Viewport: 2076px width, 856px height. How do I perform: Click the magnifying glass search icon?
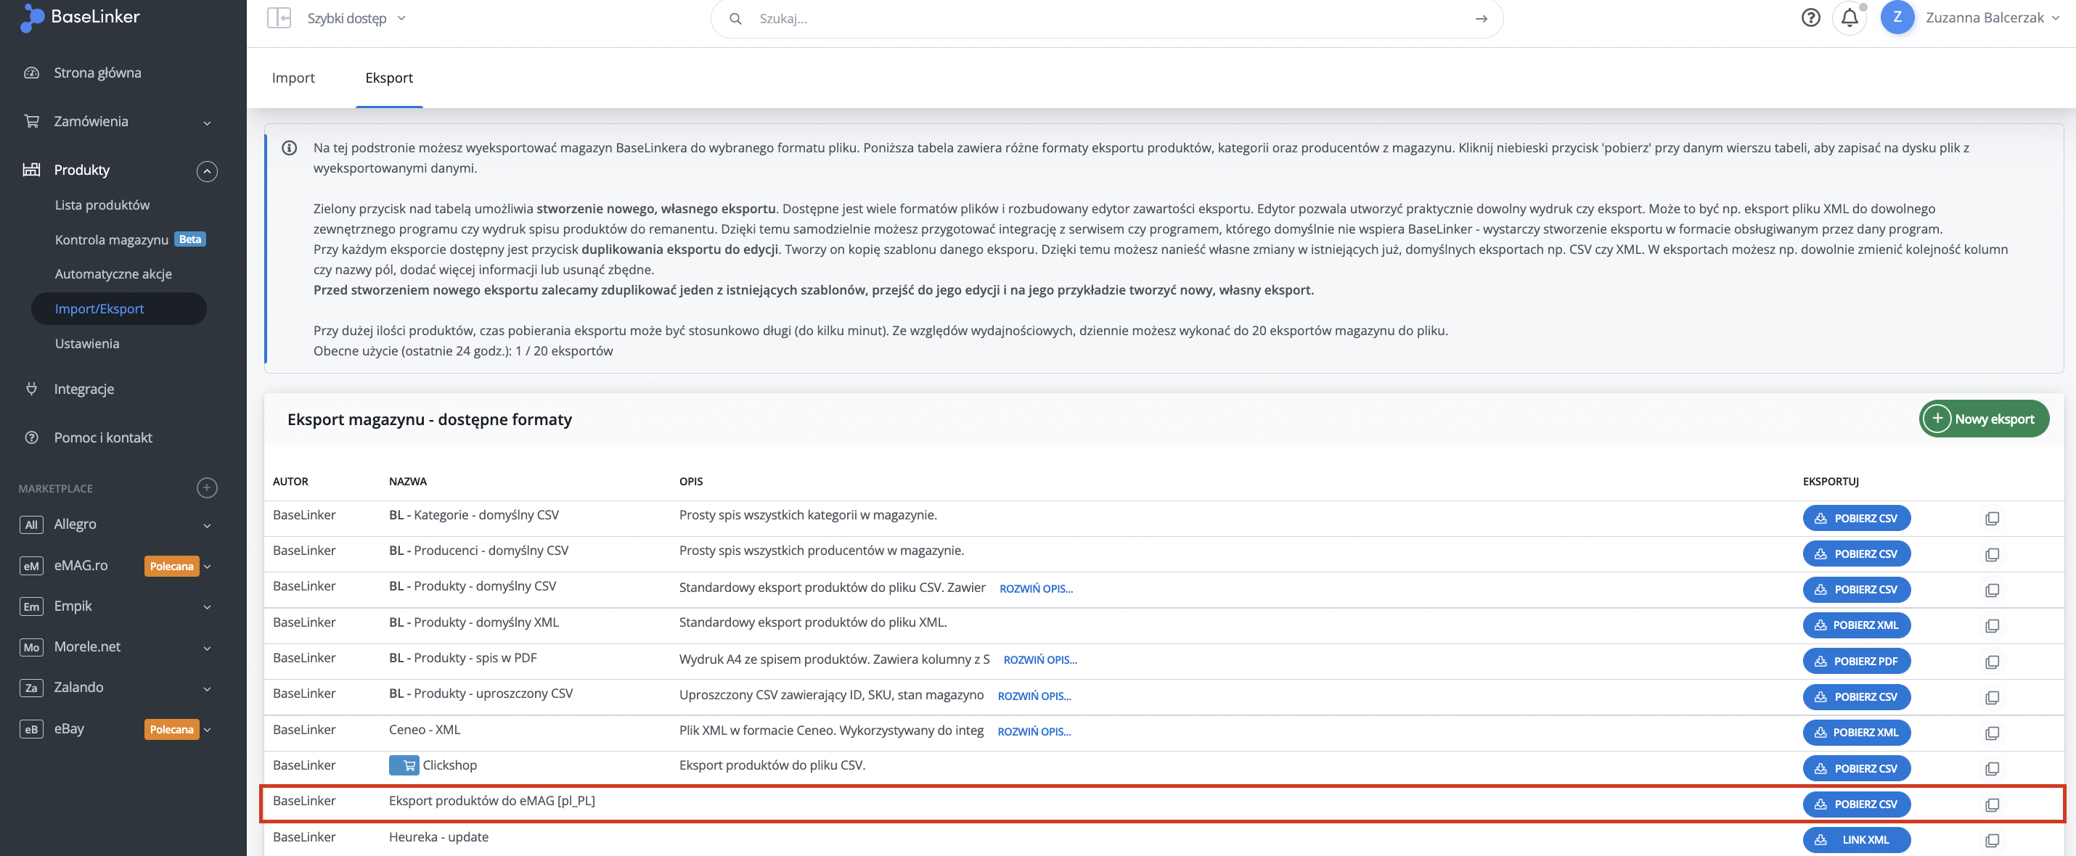(735, 19)
